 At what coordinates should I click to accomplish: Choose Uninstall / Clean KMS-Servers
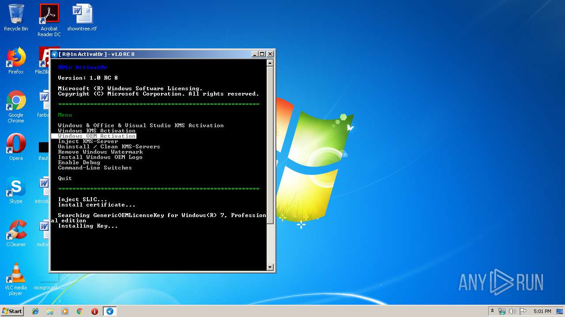point(109,147)
